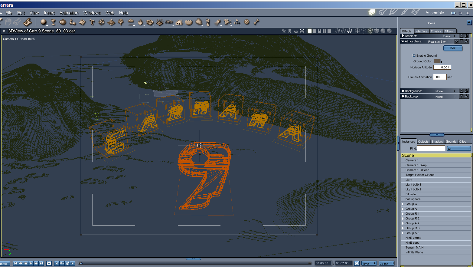
Task: Insert a plant tree object
Action: pyautogui.click(x=121, y=22)
